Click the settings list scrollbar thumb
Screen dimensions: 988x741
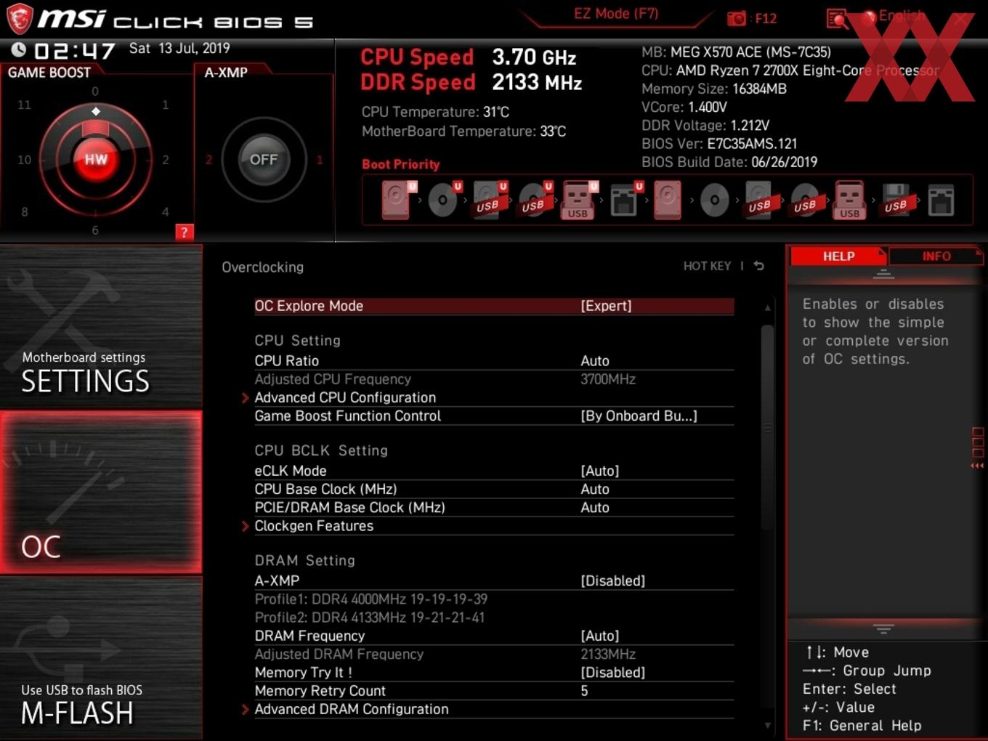click(x=767, y=427)
